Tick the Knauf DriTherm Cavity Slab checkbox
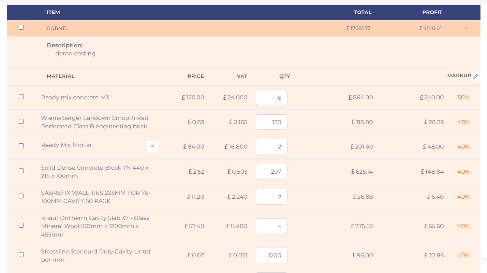487x273 pixels. click(21, 225)
